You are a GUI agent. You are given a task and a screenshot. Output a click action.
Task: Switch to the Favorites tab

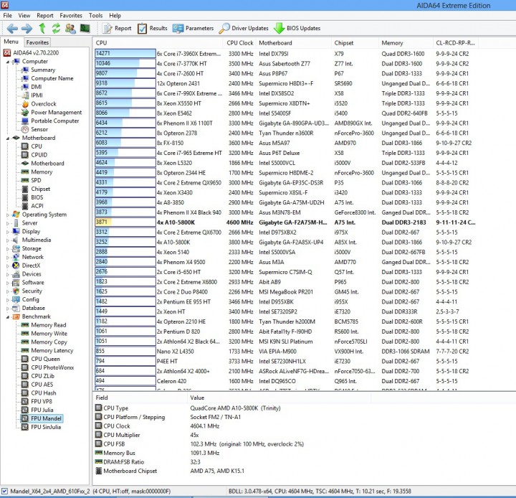click(37, 42)
